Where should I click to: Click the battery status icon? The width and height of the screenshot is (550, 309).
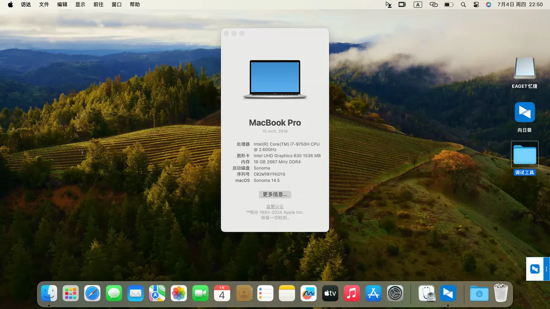click(x=449, y=5)
